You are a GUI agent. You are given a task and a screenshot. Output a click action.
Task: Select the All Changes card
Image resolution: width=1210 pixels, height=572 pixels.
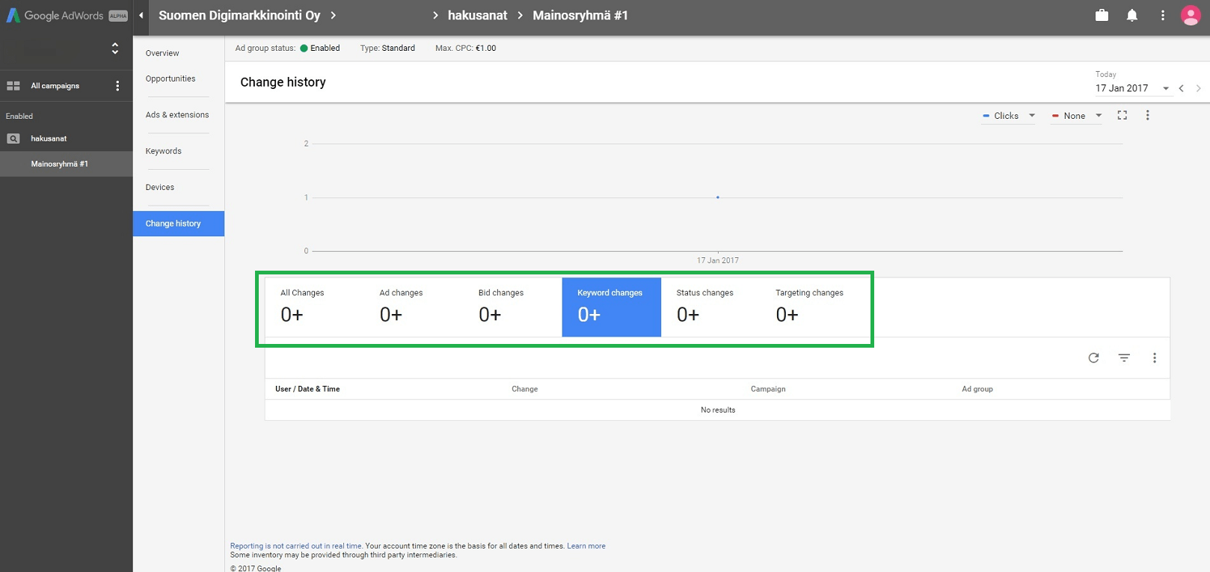coord(314,307)
